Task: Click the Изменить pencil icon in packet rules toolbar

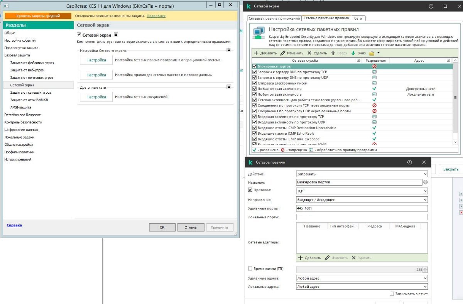Action: pos(283,53)
